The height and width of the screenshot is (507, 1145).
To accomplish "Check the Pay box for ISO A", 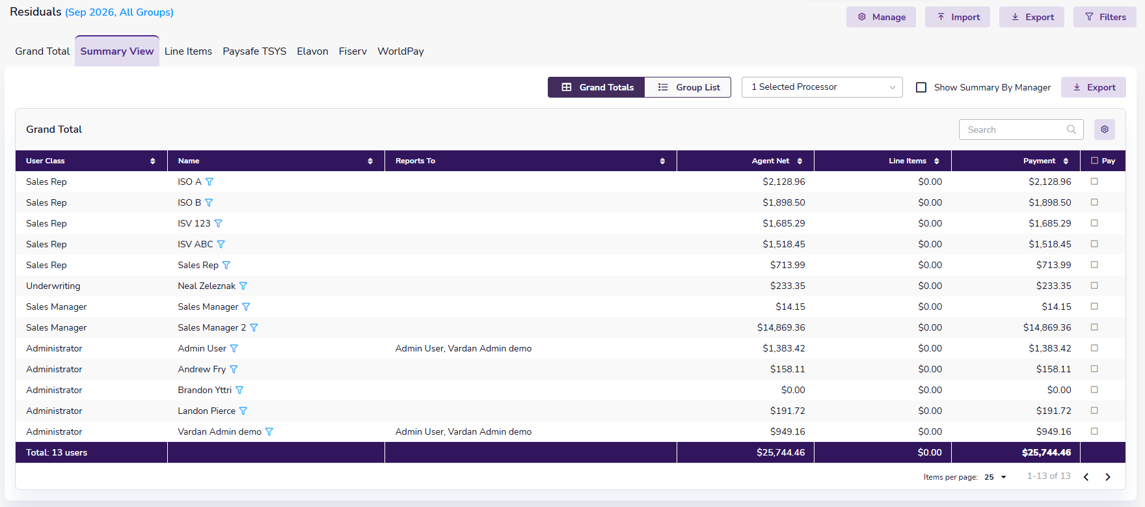I will (x=1094, y=182).
